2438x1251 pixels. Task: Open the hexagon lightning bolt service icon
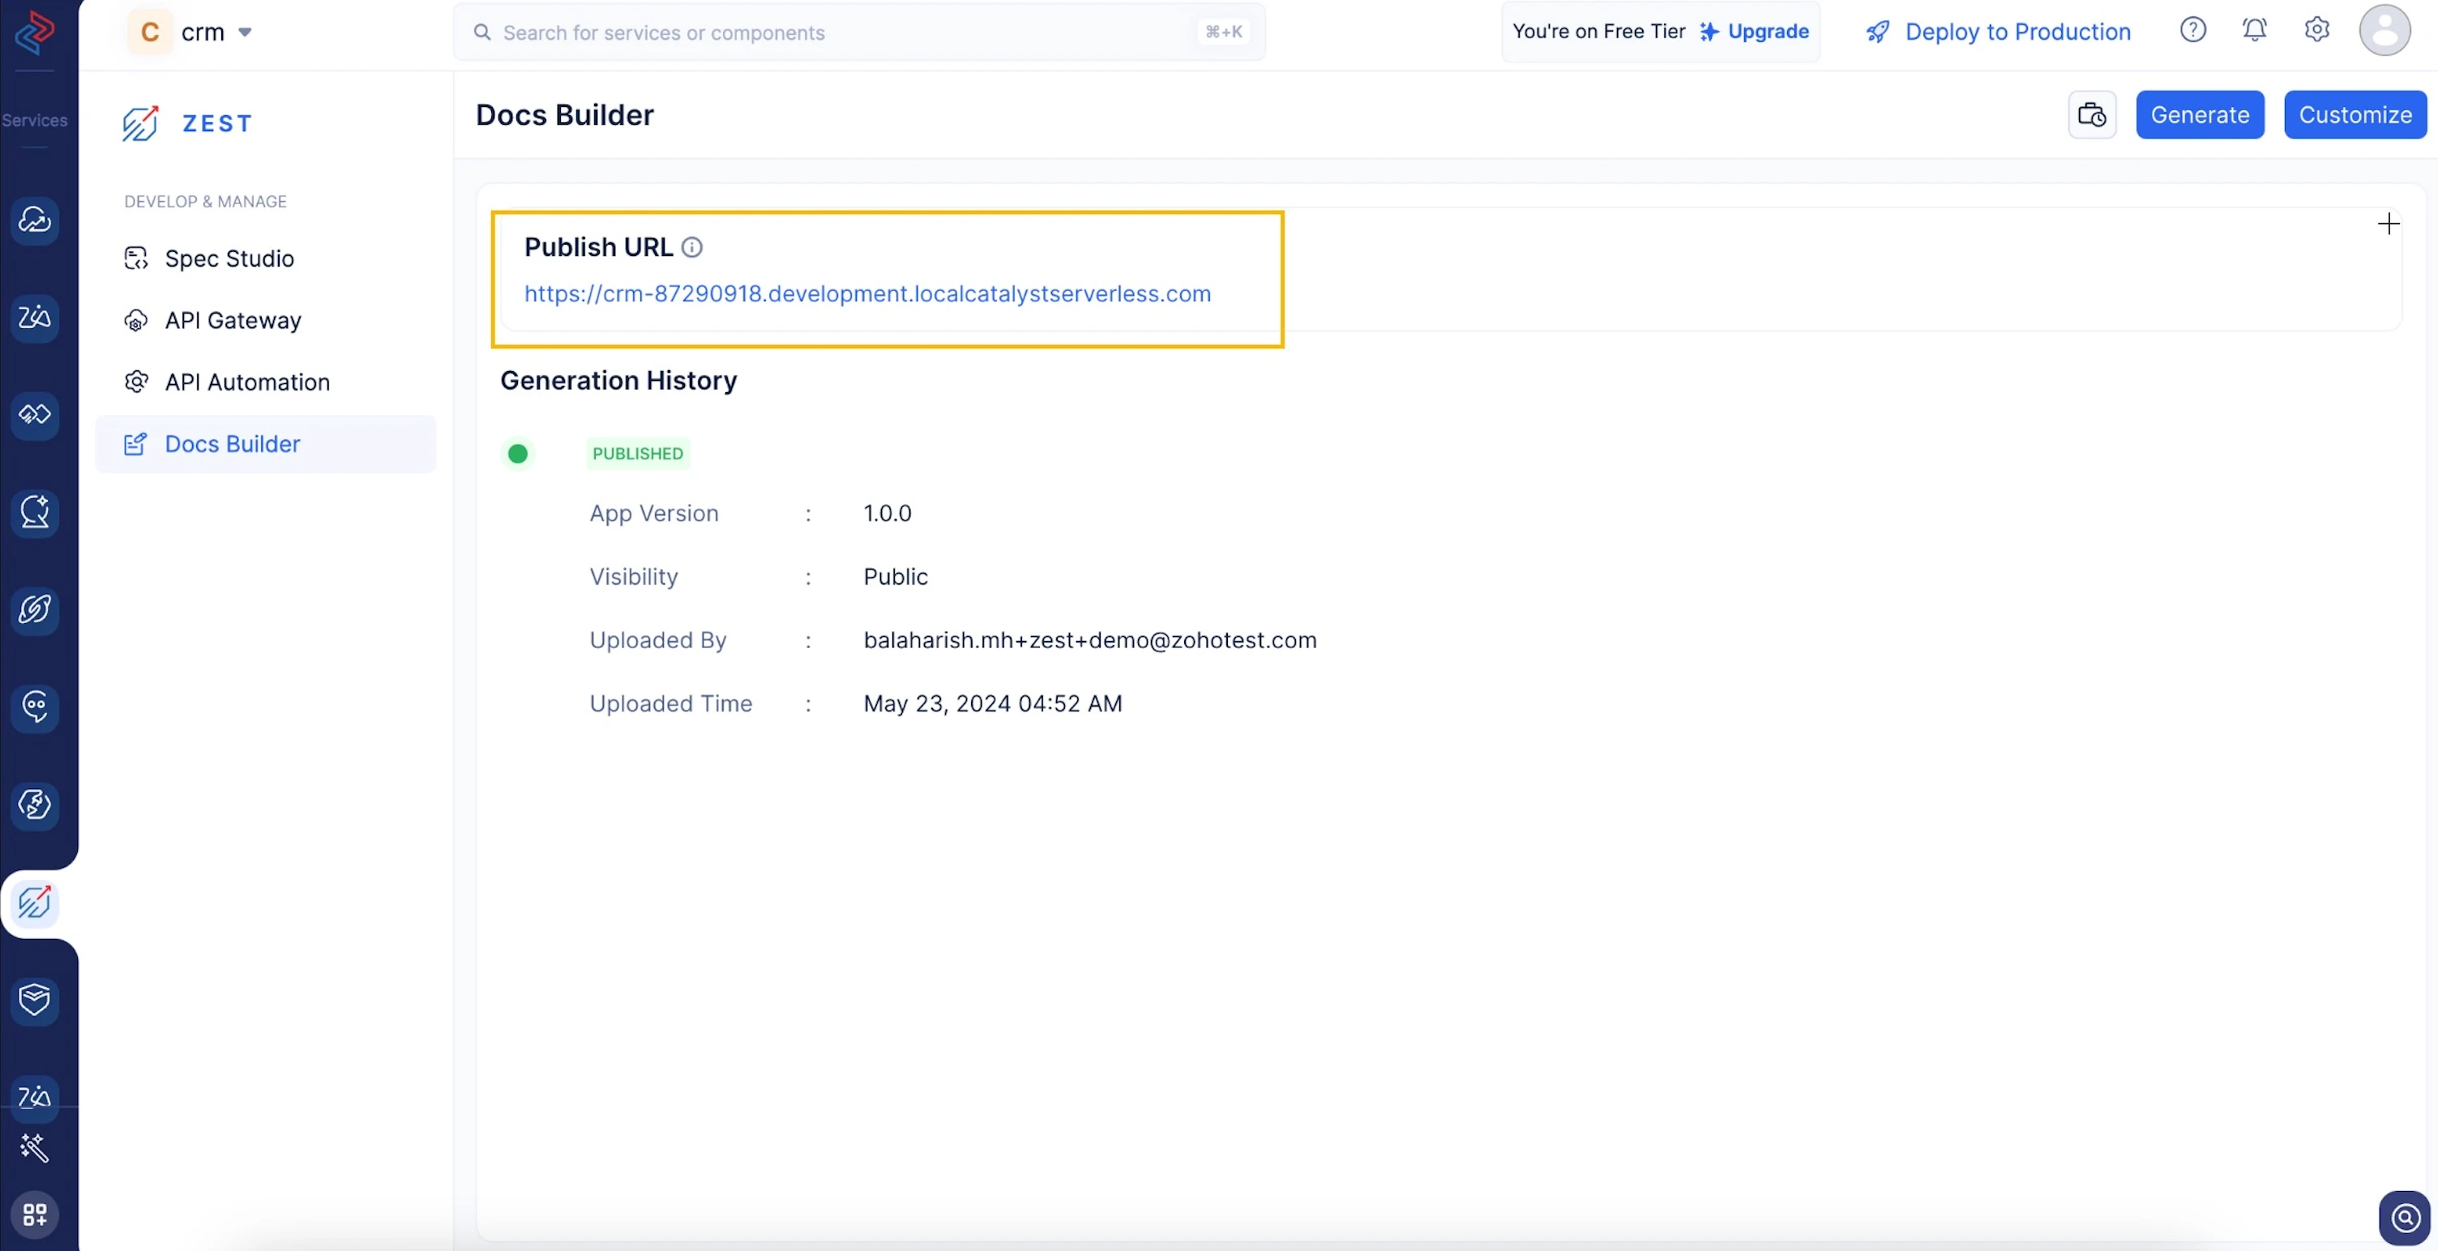(x=35, y=805)
